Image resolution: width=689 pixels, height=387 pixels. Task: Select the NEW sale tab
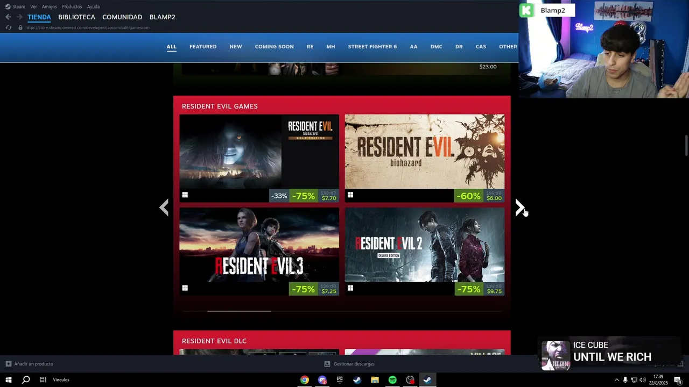click(x=236, y=47)
